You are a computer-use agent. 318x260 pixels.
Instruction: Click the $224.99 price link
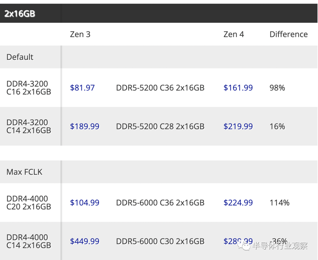click(x=238, y=203)
